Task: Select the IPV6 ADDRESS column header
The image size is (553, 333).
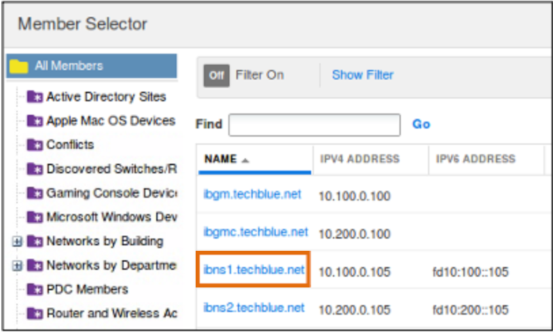Action: pos(476,159)
